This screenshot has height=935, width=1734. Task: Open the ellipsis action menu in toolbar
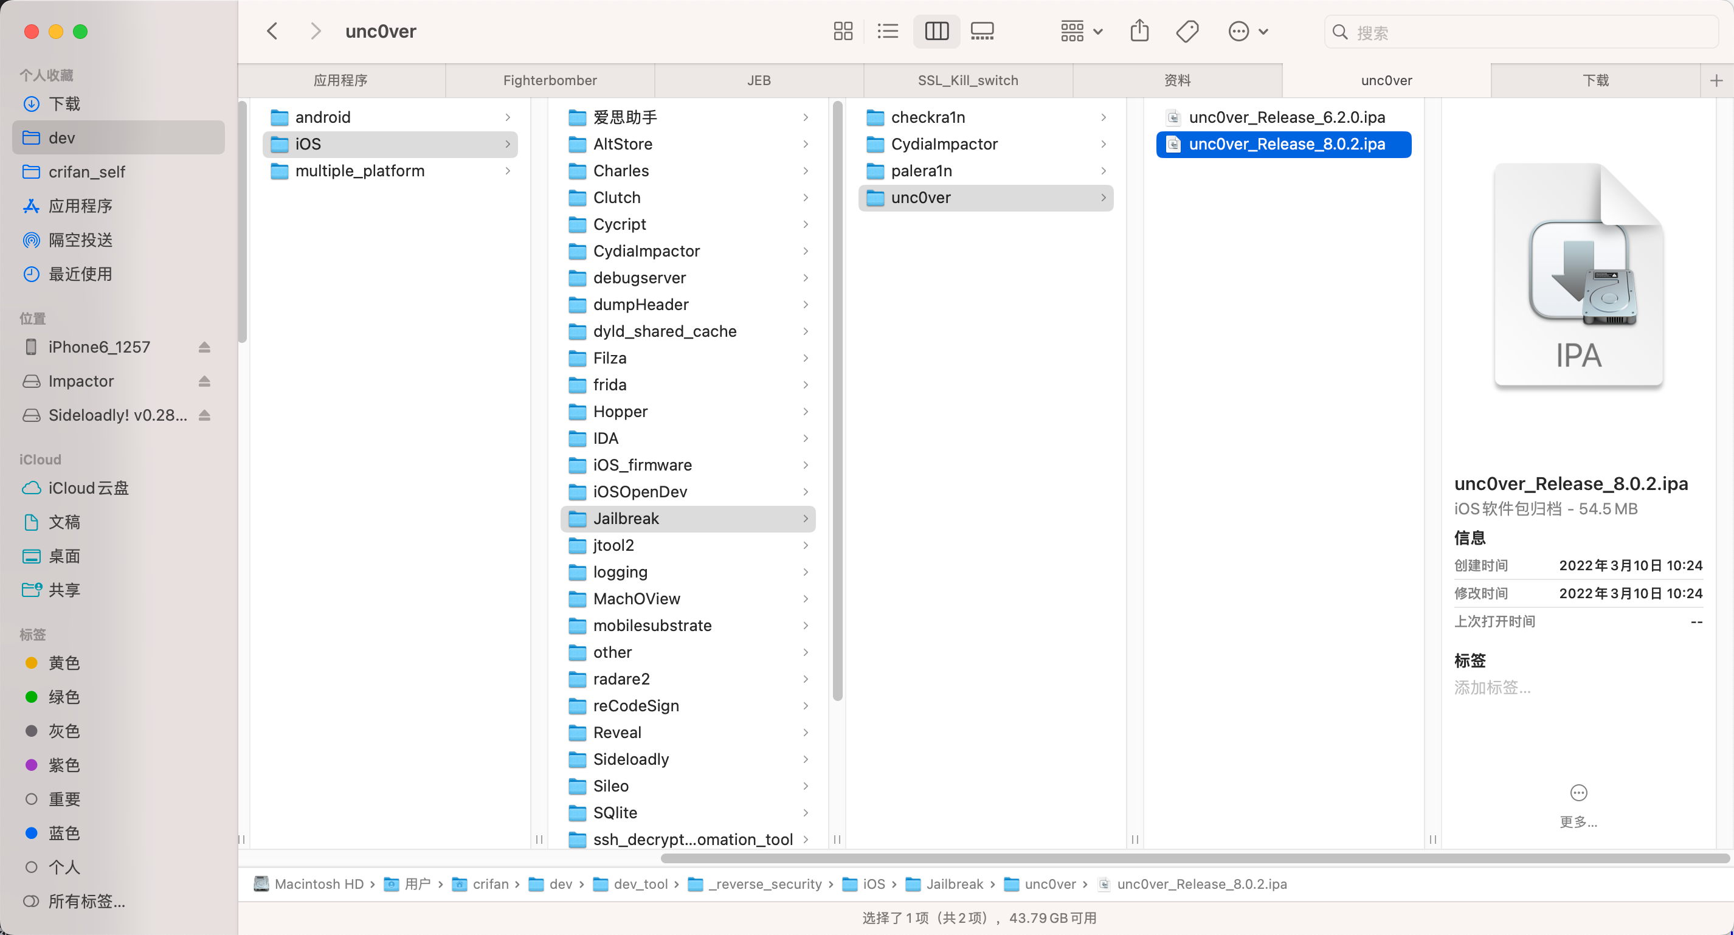pyautogui.click(x=1248, y=31)
